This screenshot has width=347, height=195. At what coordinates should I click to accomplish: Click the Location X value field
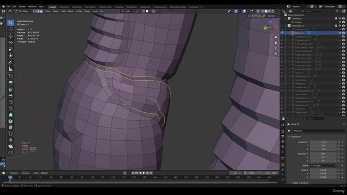point(323,142)
